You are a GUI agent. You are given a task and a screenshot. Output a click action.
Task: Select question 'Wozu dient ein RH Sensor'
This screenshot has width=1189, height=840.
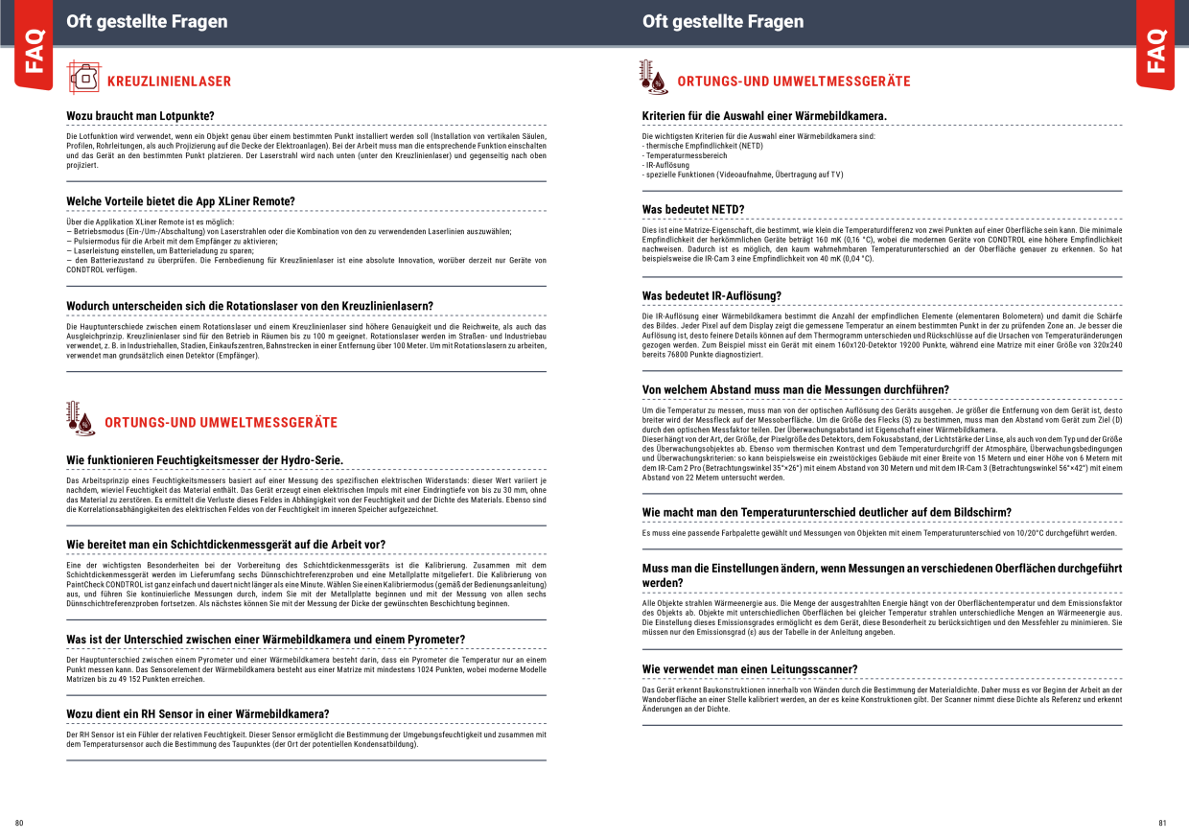point(198,714)
